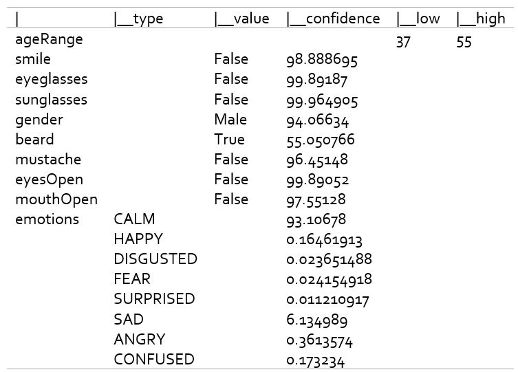Screen dimensions: 518x372
Task: Click the gender value Male
Action: pos(230,120)
